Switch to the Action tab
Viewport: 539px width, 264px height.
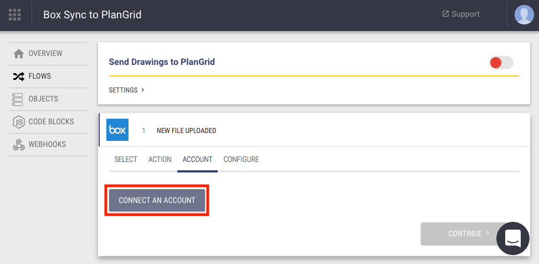(x=160, y=160)
